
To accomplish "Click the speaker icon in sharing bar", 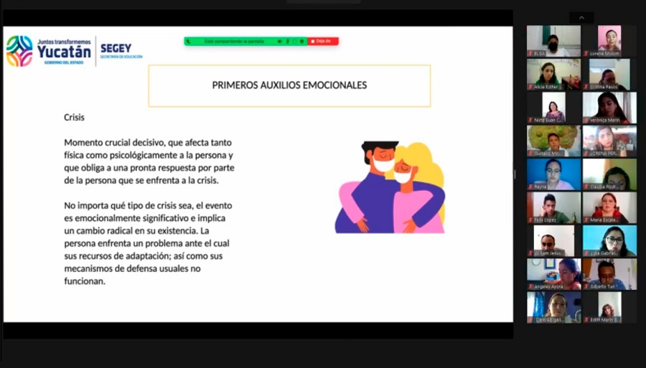I will [279, 41].
